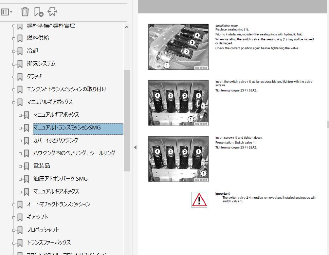The image size is (329, 255).
Task: Click the bookmark icon beside トランスファーボックス
Action: click(20, 243)
